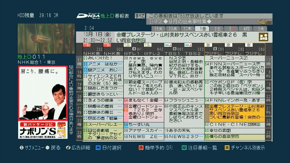Click the blue 日付選択 button icon
The height and width of the screenshot is (163, 290).
pyautogui.click(x=98, y=147)
